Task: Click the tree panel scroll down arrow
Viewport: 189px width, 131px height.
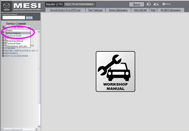Action: 39,126
